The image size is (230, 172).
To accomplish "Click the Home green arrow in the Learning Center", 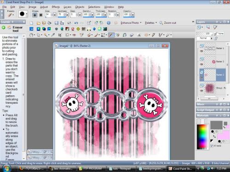I will click(3, 28).
